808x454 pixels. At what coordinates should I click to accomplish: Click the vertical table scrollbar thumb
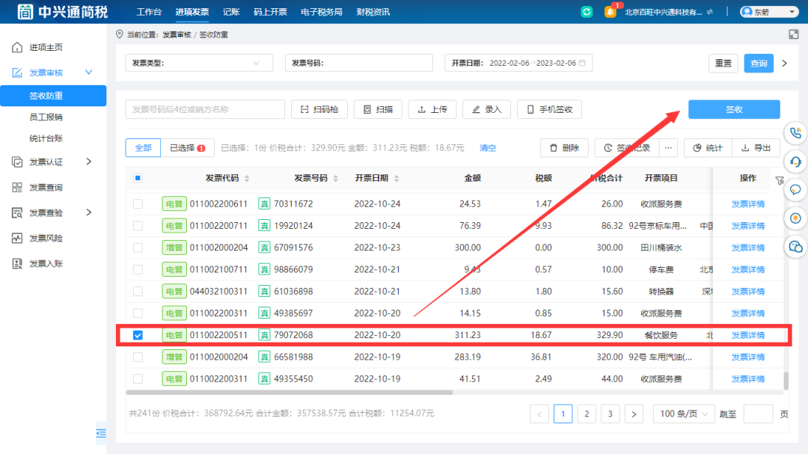[786, 381]
